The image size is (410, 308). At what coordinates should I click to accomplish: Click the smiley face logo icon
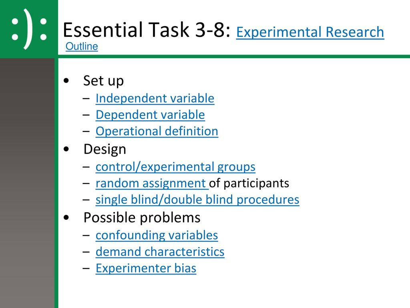tap(30, 29)
